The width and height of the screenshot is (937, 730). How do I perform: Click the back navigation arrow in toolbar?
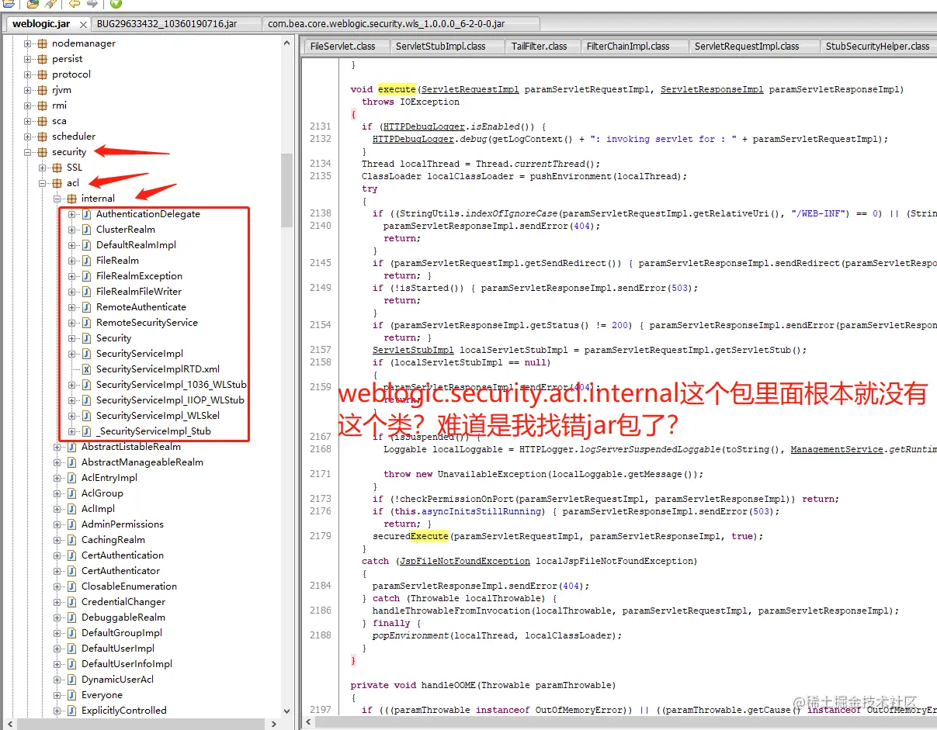tap(75, 4)
